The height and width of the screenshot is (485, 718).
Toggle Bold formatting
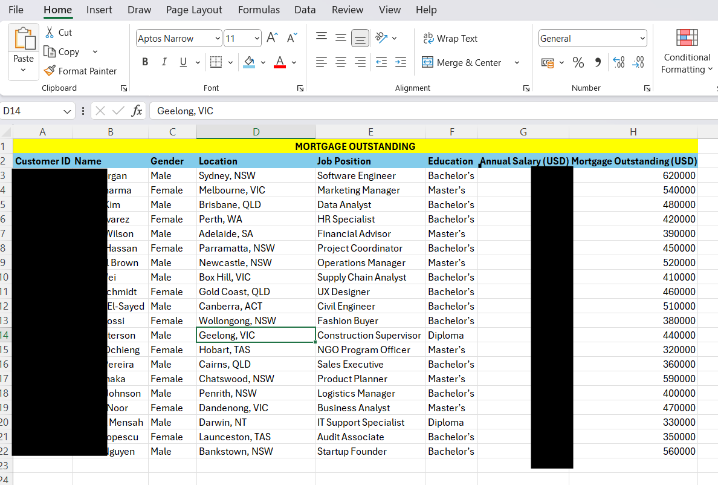pyautogui.click(x=145, y=62)
